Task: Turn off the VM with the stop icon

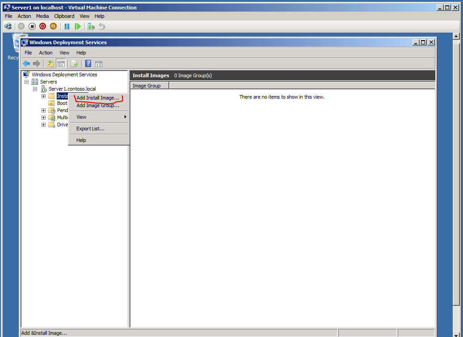Action: [x=32, y=27]
